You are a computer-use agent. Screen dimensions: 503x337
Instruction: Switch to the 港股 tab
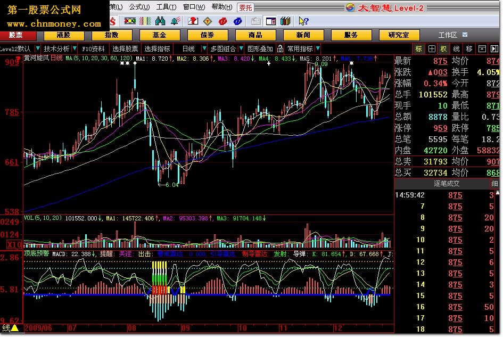tap(63, 35)
